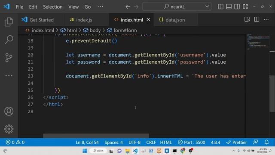Open the File menu

(19, 7)
